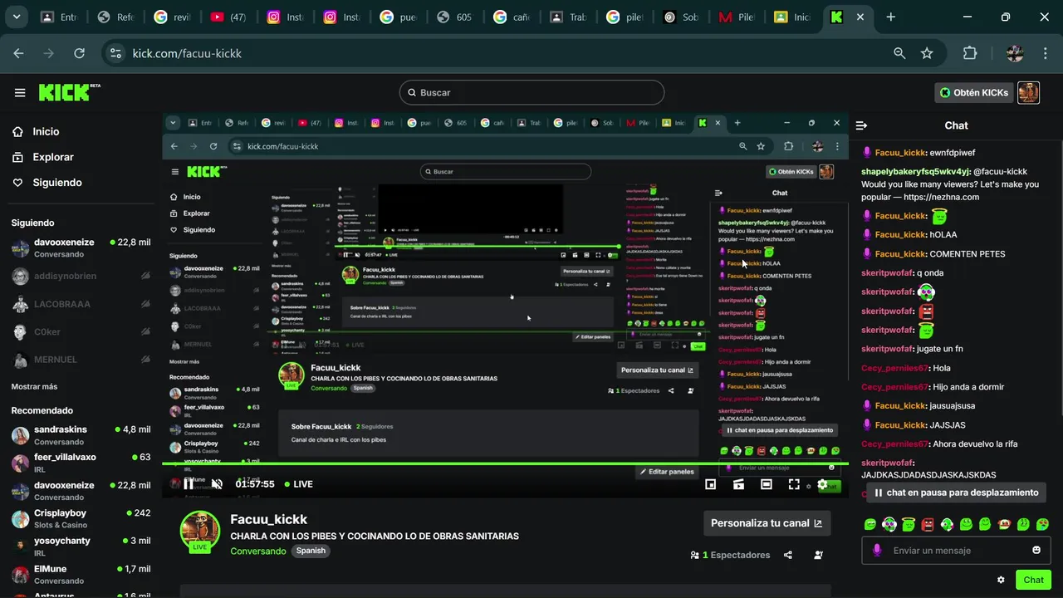Screen dimensions: 1063x598
Task: Resume chat via paused-for-scrolling banner
Action: [x=955, y=493]
